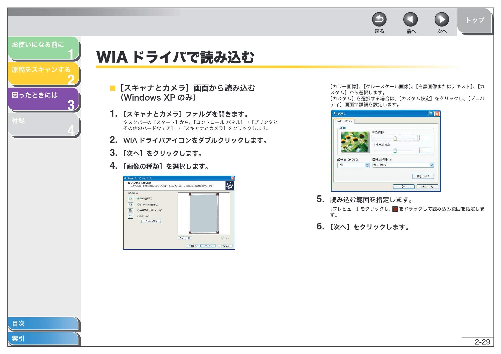Click the help question mark in プロパティ dialog
Viewport: 501px width, 354px height.
click(x=431, y=114)
